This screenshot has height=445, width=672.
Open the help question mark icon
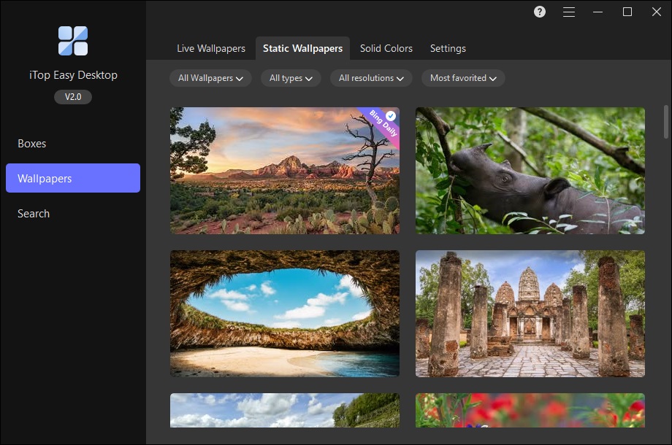click(x=540, y=12)
